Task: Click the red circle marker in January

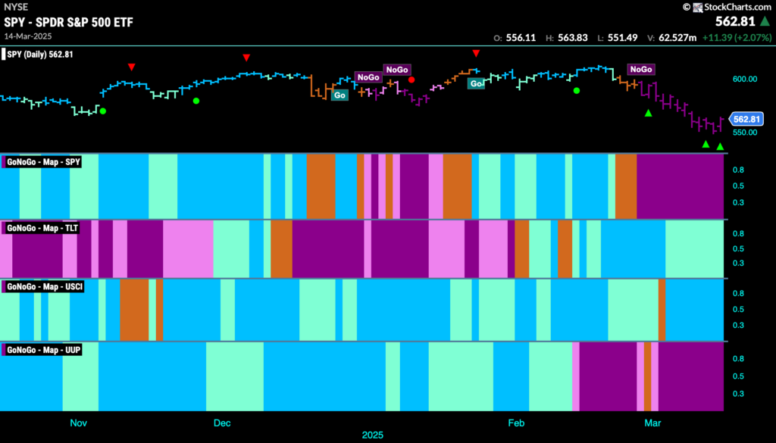Action: pos(411,80)
